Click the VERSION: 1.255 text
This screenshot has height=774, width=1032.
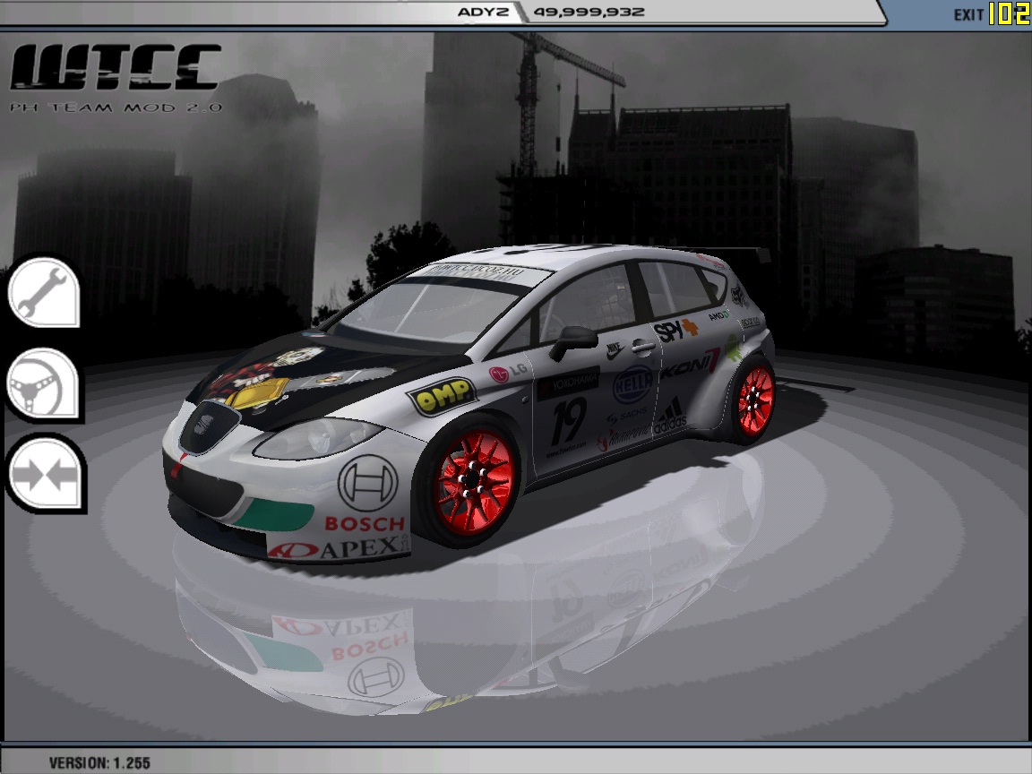pos(99,763)
